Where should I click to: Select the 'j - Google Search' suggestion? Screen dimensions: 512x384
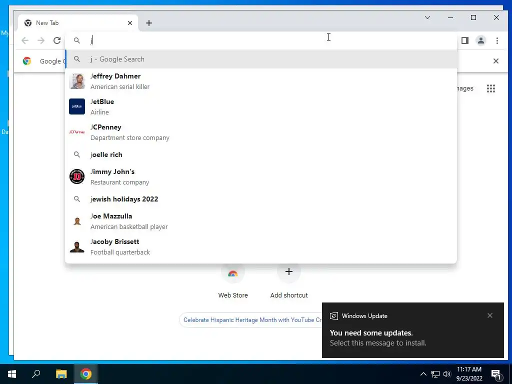pos(261,59)
